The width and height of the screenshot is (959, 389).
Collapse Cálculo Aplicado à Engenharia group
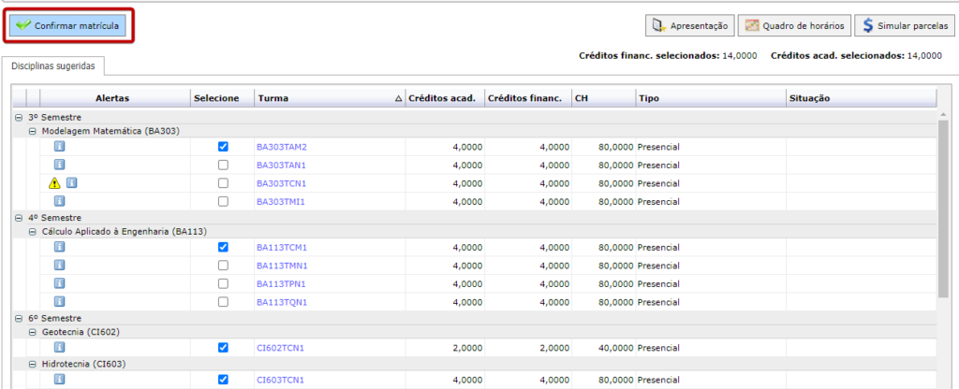[x=33, y=232]
